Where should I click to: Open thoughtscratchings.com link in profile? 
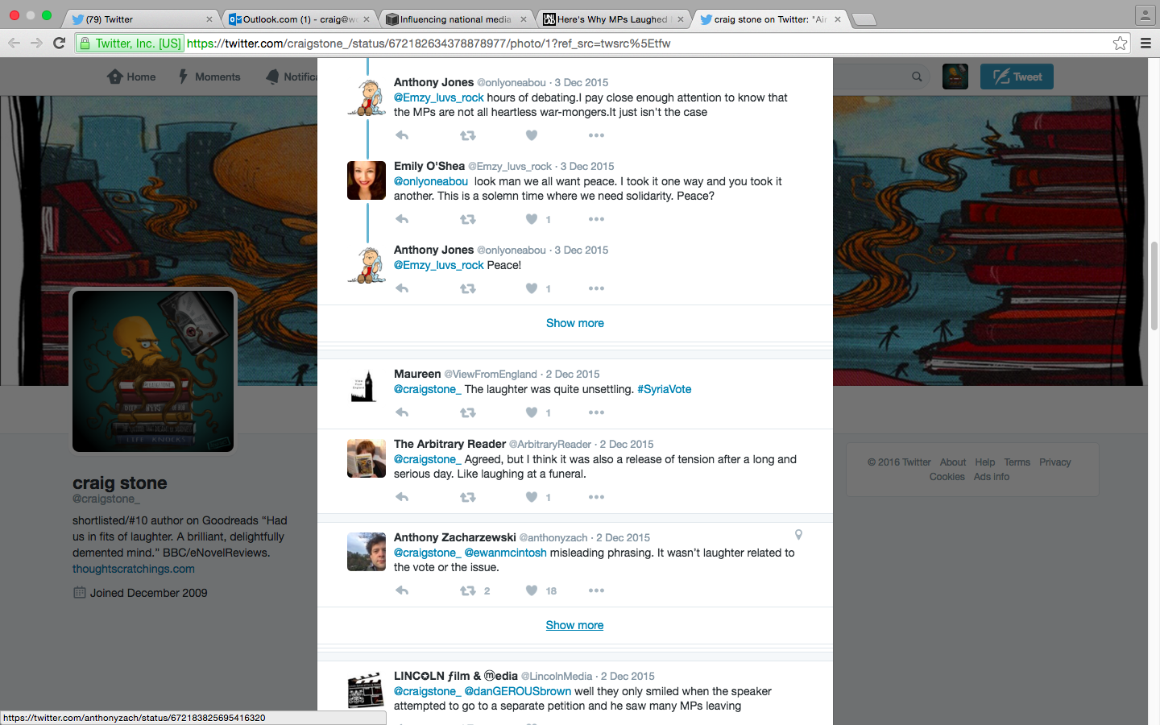point(134,569)
